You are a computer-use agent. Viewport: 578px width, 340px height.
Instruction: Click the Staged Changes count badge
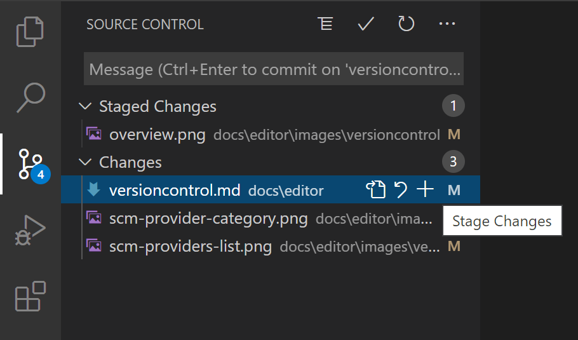pos(453,106)
